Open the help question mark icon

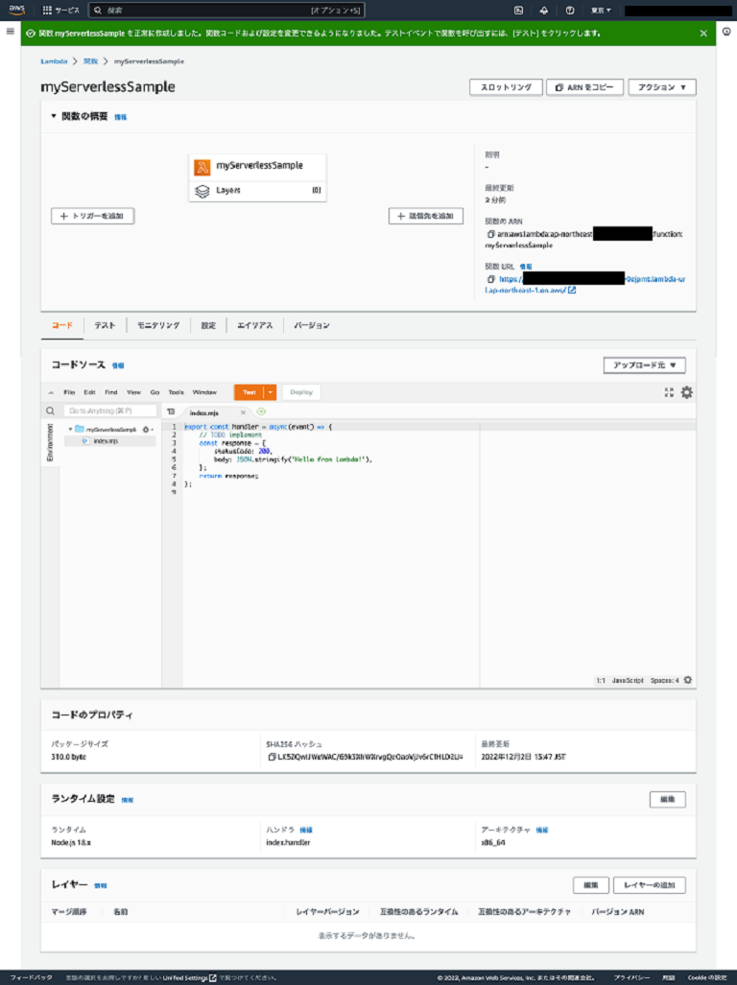[570, 10]
